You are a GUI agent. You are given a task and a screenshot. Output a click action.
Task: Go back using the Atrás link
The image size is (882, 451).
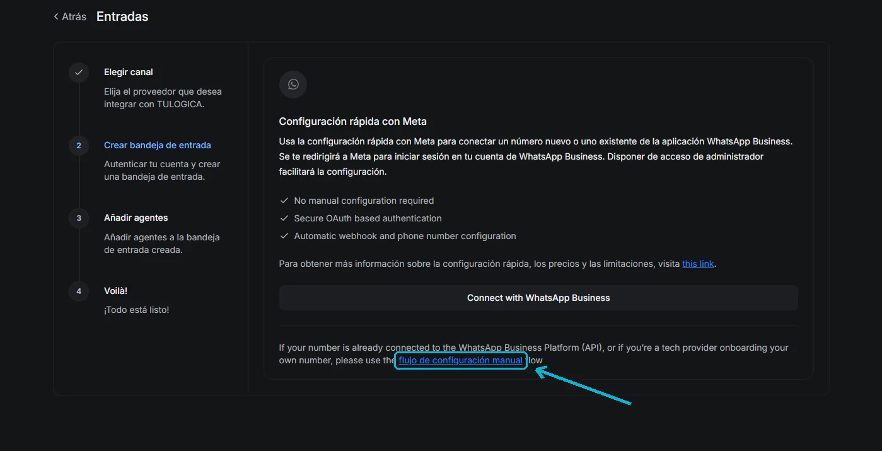[x=69, y=17]
